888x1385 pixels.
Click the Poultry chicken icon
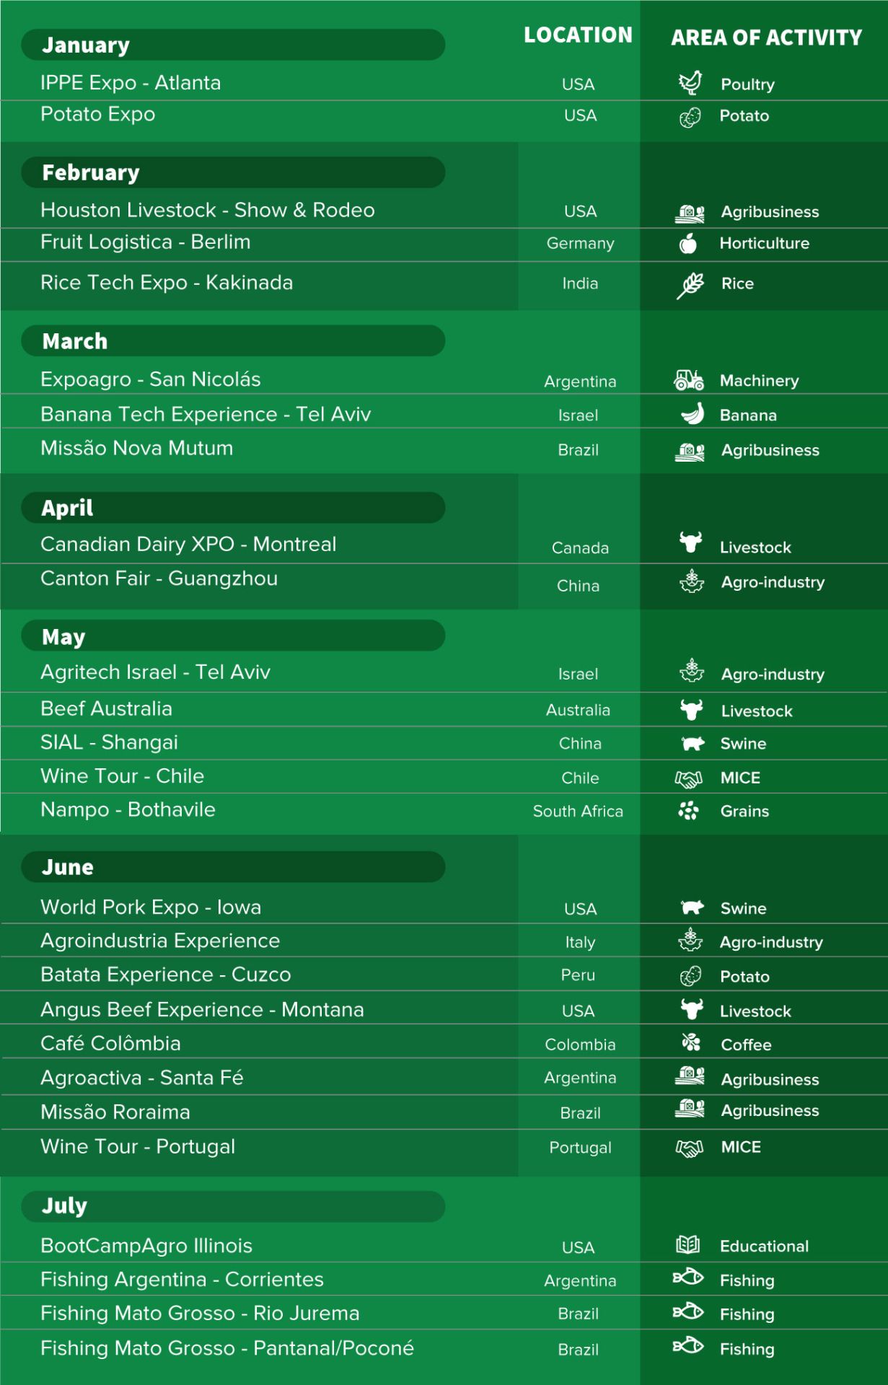pos(690,83)
